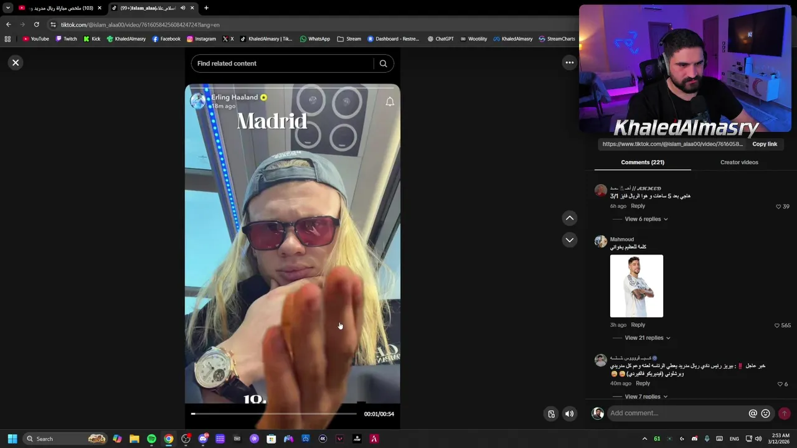
Task: Open the commenter avatar beside Add comment
Action: 598,413
